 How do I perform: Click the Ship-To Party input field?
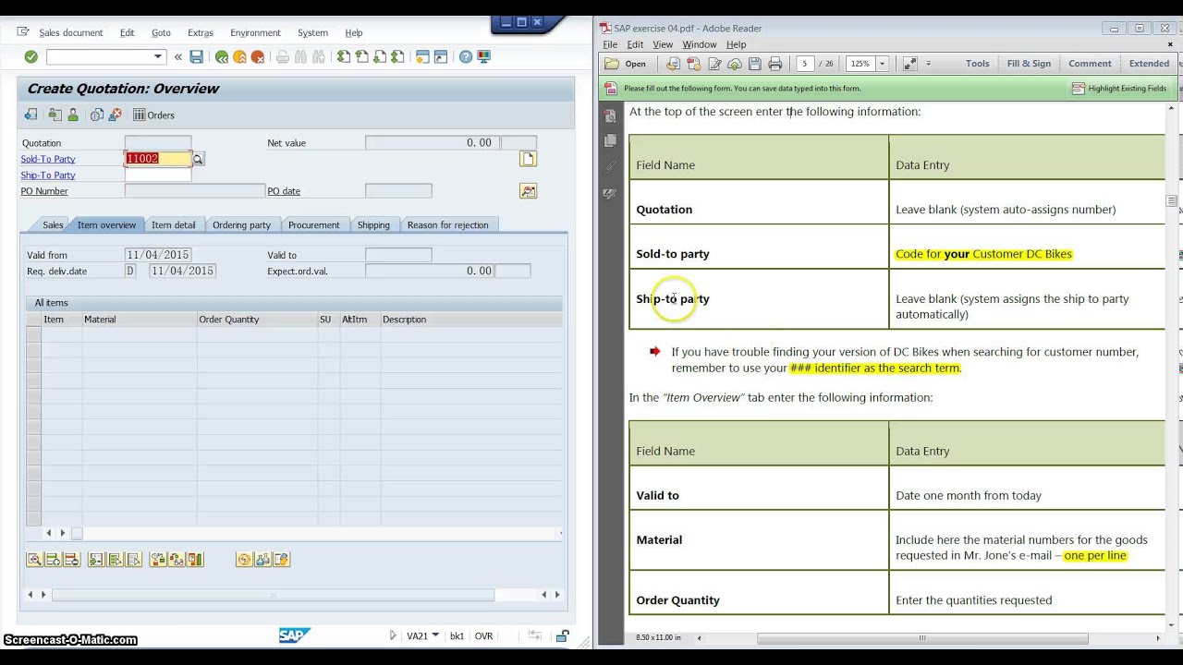pyautogui.click(x=158, y=175)
